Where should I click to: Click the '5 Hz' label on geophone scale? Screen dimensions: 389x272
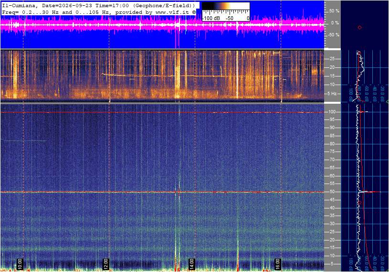tap(332, 94)
